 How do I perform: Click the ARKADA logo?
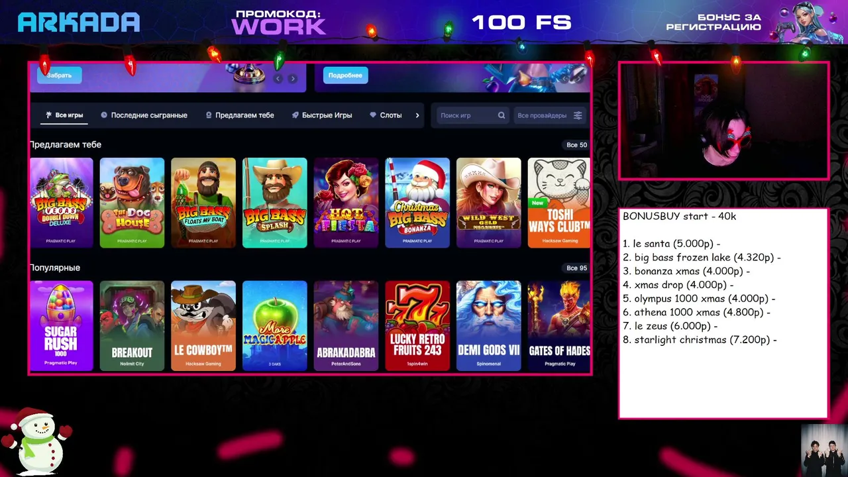click(x=79, y=23)
